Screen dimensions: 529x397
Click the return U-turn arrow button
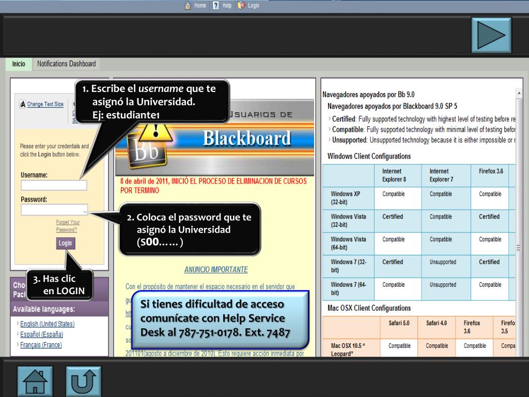tap(84, 381)
